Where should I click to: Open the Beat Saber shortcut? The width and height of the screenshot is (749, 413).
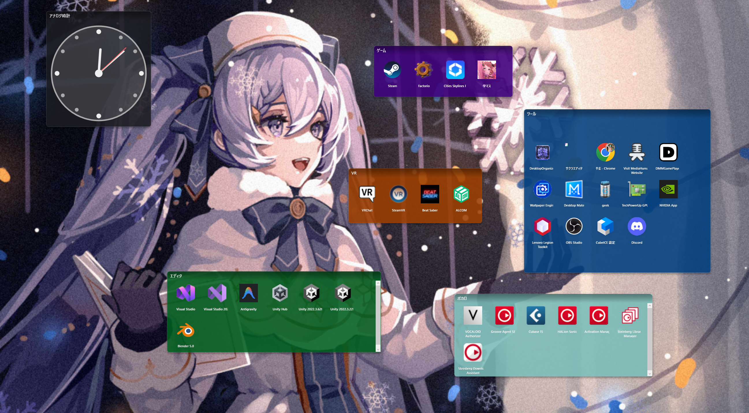[x=430, y=194]
